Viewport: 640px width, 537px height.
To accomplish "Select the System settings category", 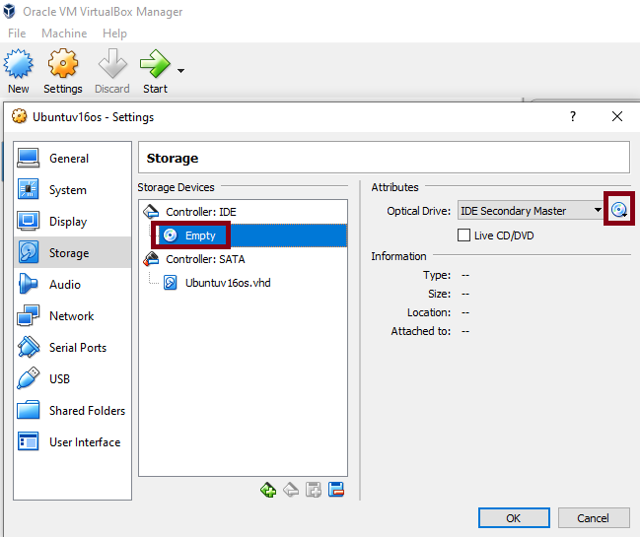I will pyautogui.click(x=73, y=190).
